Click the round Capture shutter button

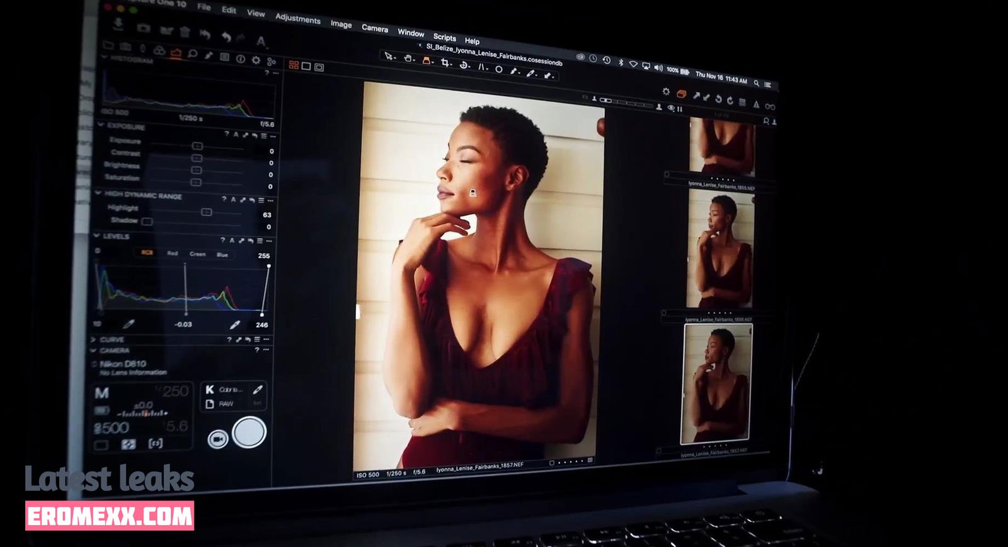[x=249, y=432]
